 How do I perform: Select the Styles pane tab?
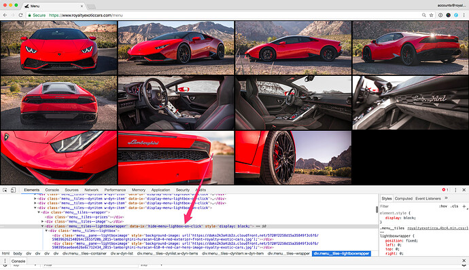pos(387,199)
